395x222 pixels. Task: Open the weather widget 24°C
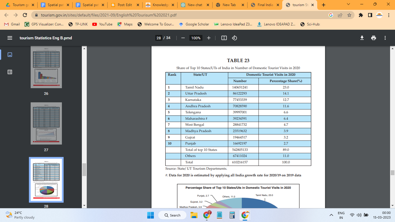pos(20,215)
